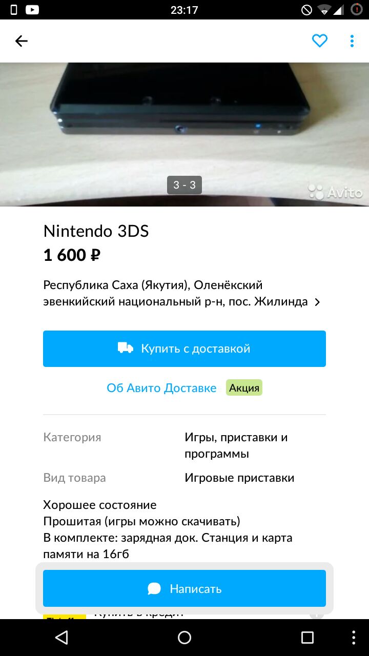The image size is (369, 656).
Task: Tap the back arrow icon
Action: 22,41
